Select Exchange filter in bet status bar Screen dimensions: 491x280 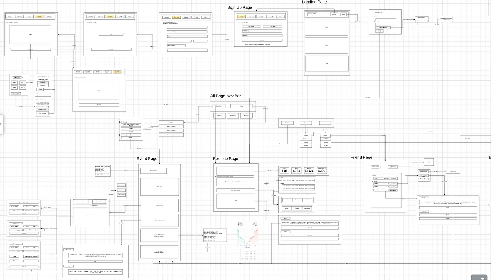tap(297, 200)
